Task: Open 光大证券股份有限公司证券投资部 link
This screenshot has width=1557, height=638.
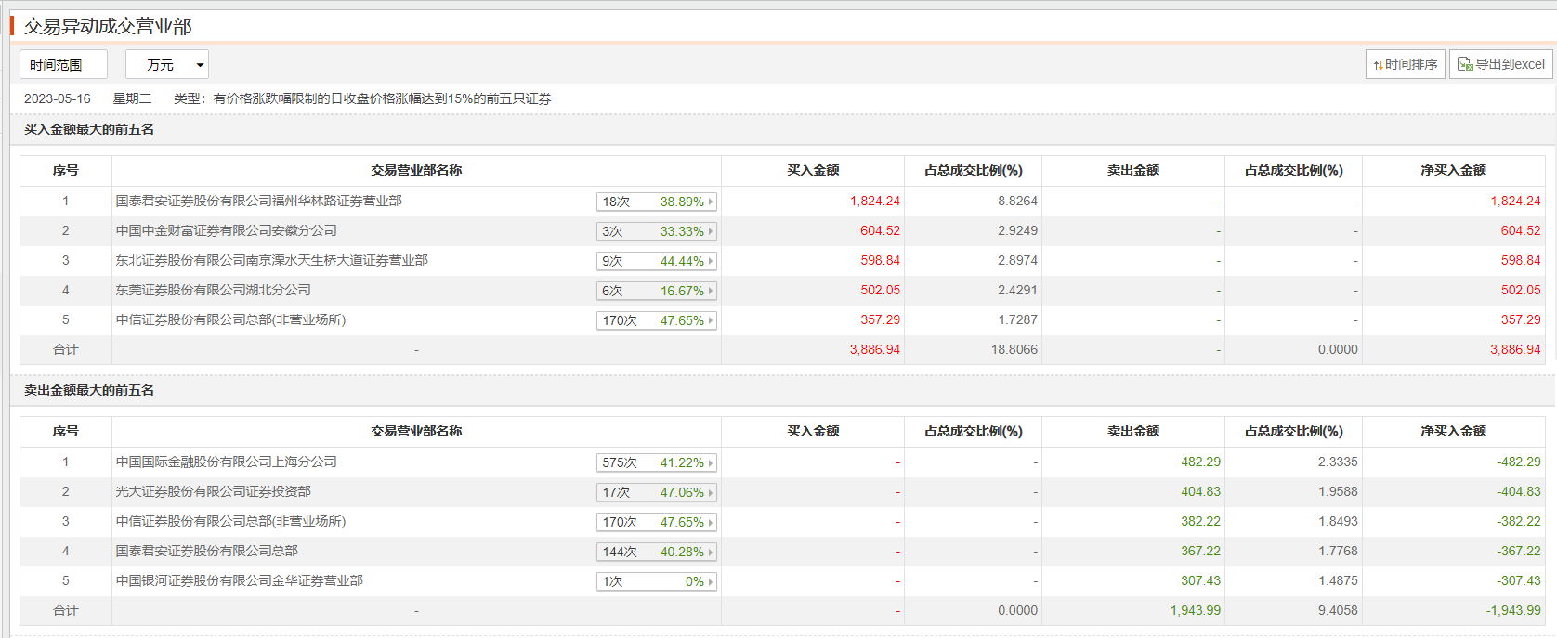Action: pos(214,491)
